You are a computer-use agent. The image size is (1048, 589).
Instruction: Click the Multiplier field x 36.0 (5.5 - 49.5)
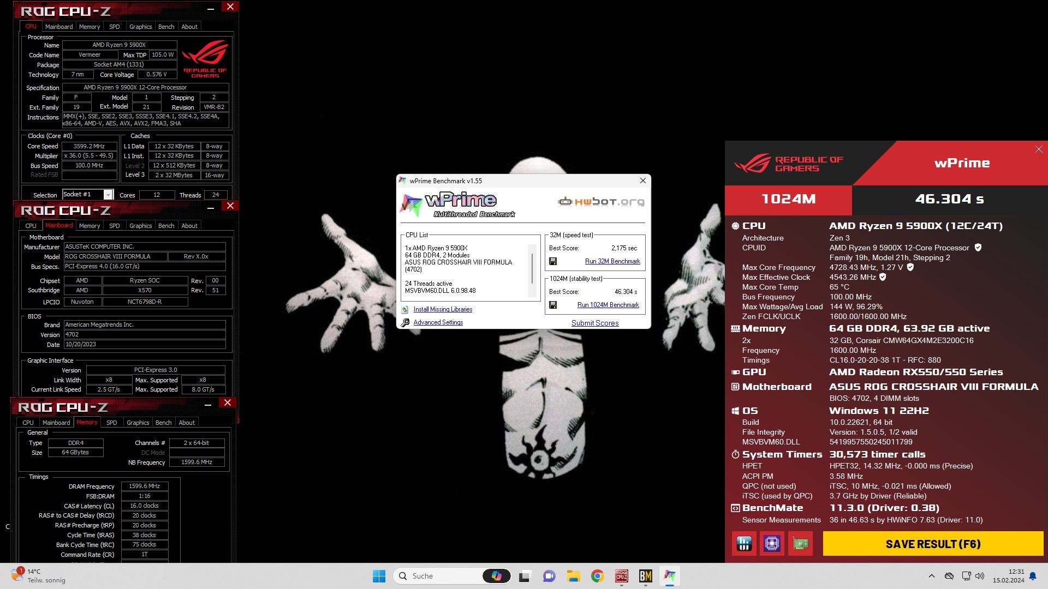click(89, 156)
